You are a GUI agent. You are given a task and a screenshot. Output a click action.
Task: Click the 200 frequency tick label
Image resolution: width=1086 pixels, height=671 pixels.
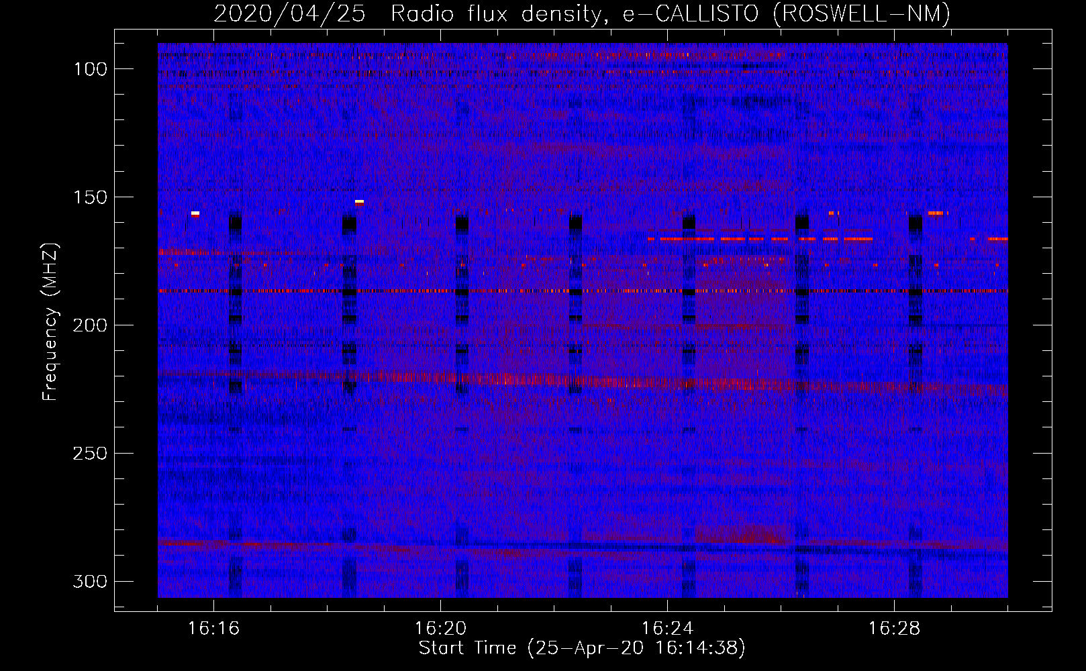tap(90, 325)
